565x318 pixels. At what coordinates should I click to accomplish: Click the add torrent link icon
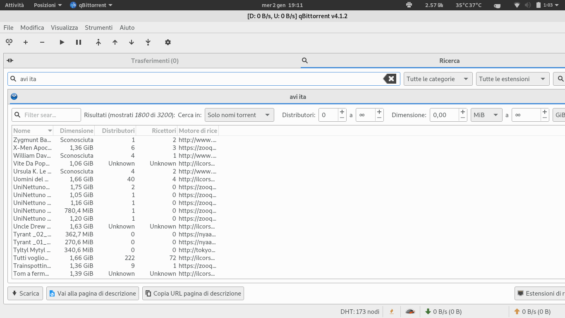point(9,42)
